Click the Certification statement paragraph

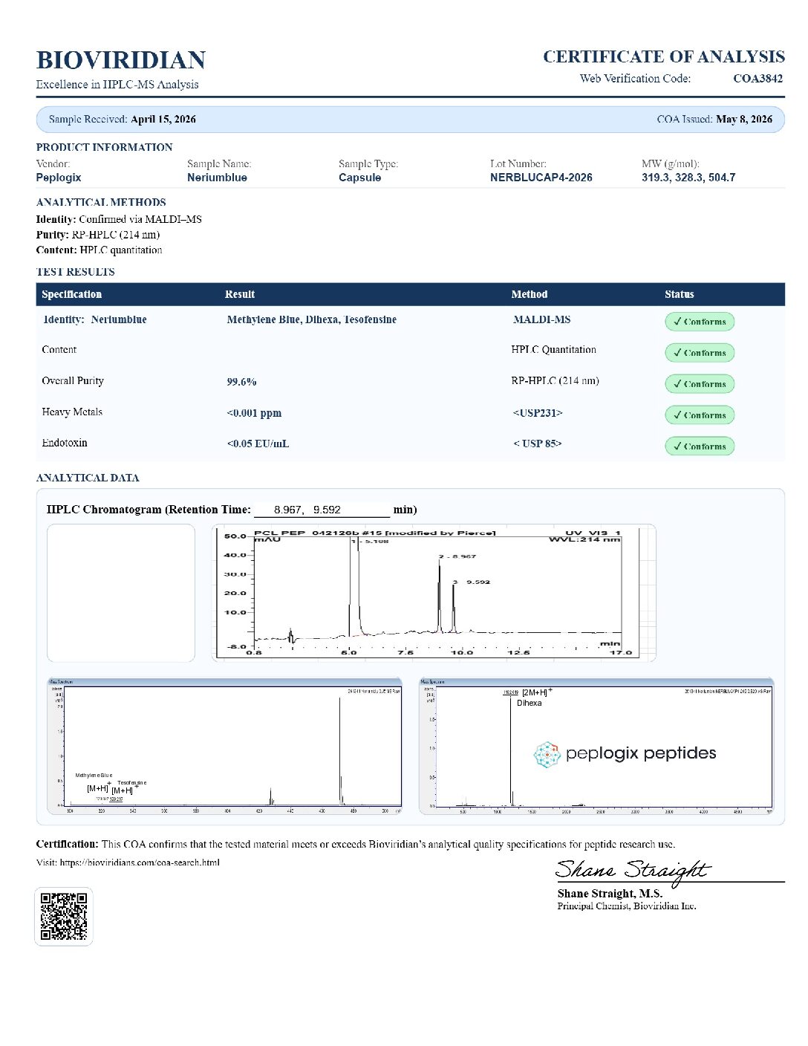tap(356, 844)
